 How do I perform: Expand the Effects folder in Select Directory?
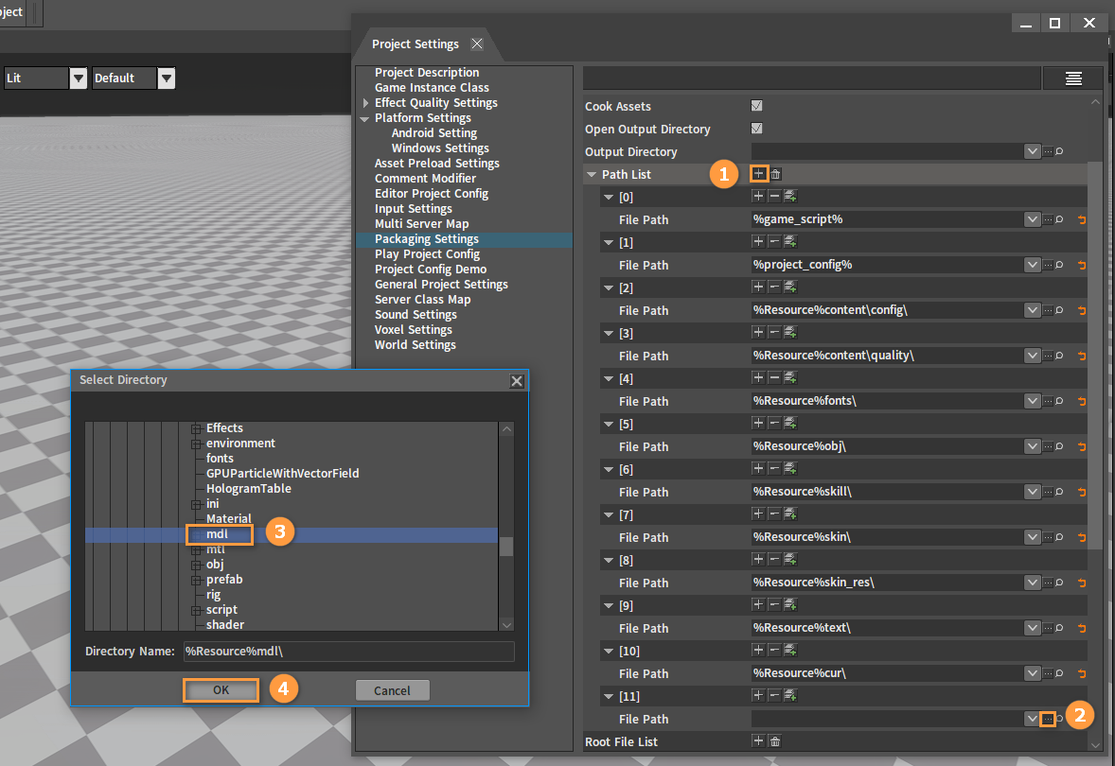click(x=196, y=428)
